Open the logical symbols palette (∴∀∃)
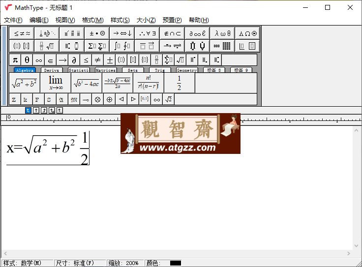 [x=147, y=33]
